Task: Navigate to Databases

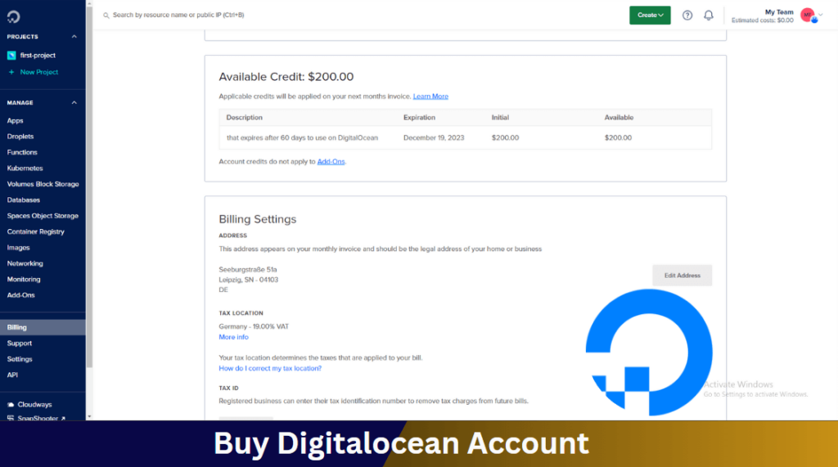Action: point(24,200)
